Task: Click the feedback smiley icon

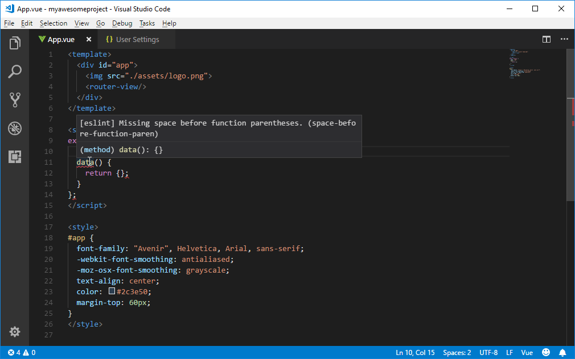Action: tap(546, 352)
